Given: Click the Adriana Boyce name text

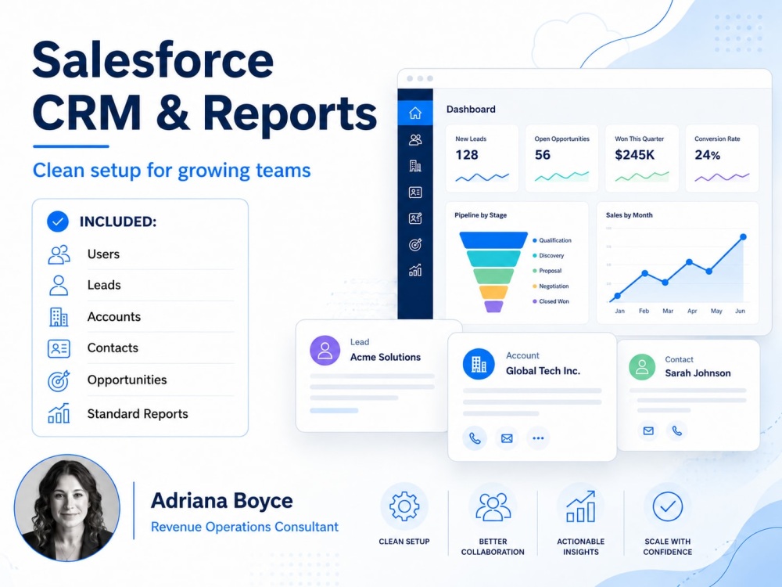Looking at the screenshot, I should 222,501.
